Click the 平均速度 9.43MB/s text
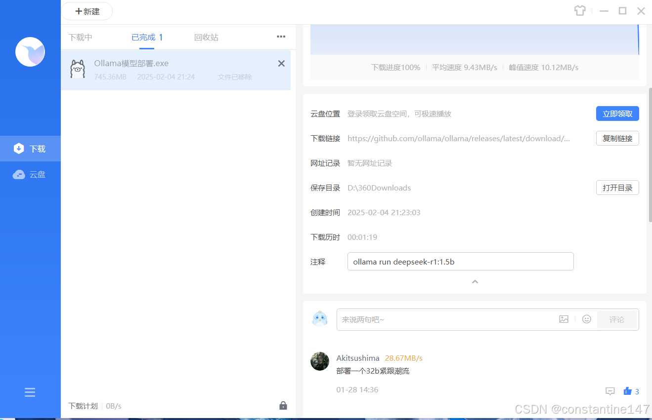Screen dimensions: 652x420 [x=465, y=67]
